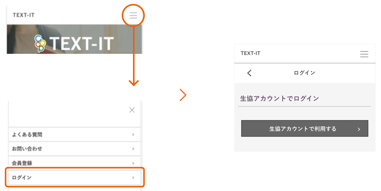Image resolution: width=381 pixels, height=191 pixels.
Task: Open the hamburger menu circled in orange
Action: point(133,15)
